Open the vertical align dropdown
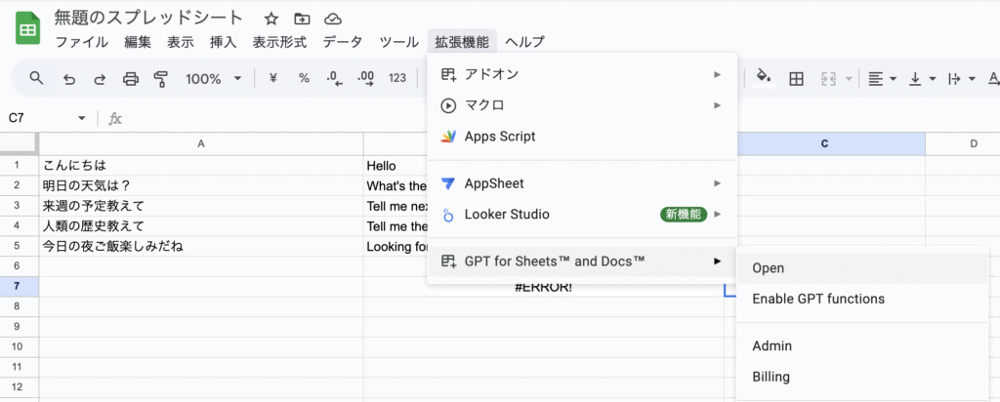 [x=922, y=79]
